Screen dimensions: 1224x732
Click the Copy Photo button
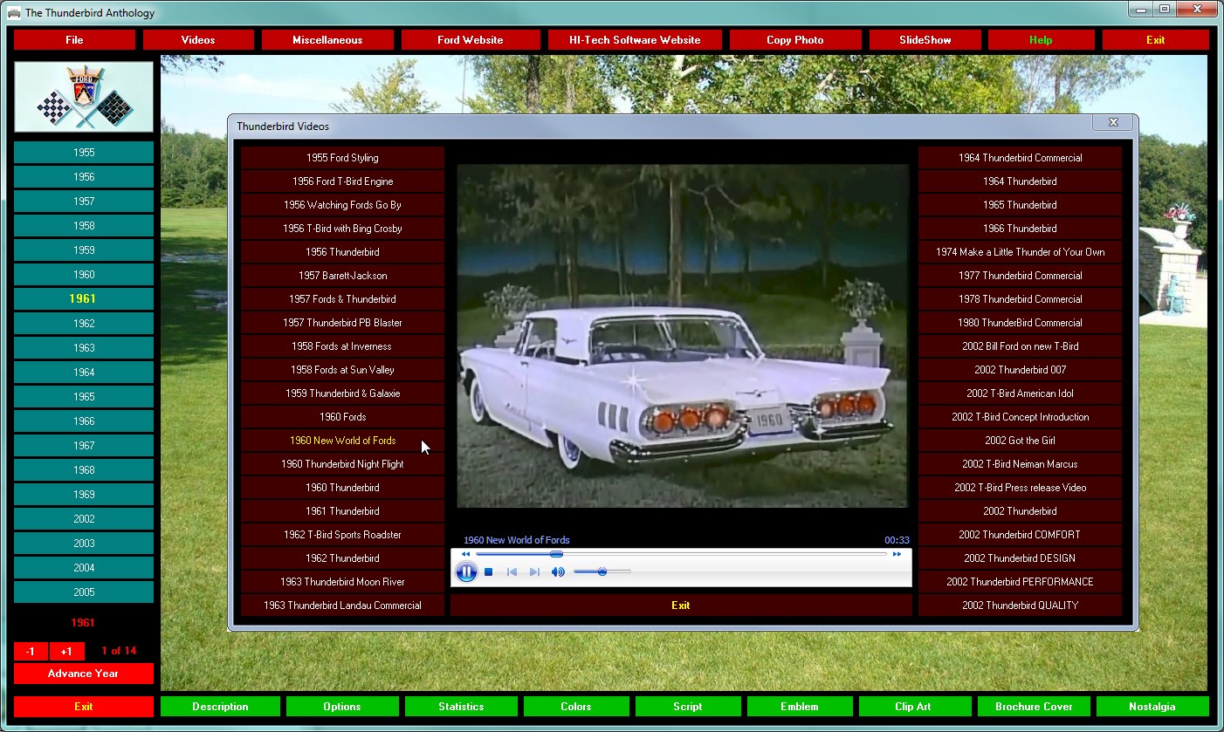click(x=795, y=40)
